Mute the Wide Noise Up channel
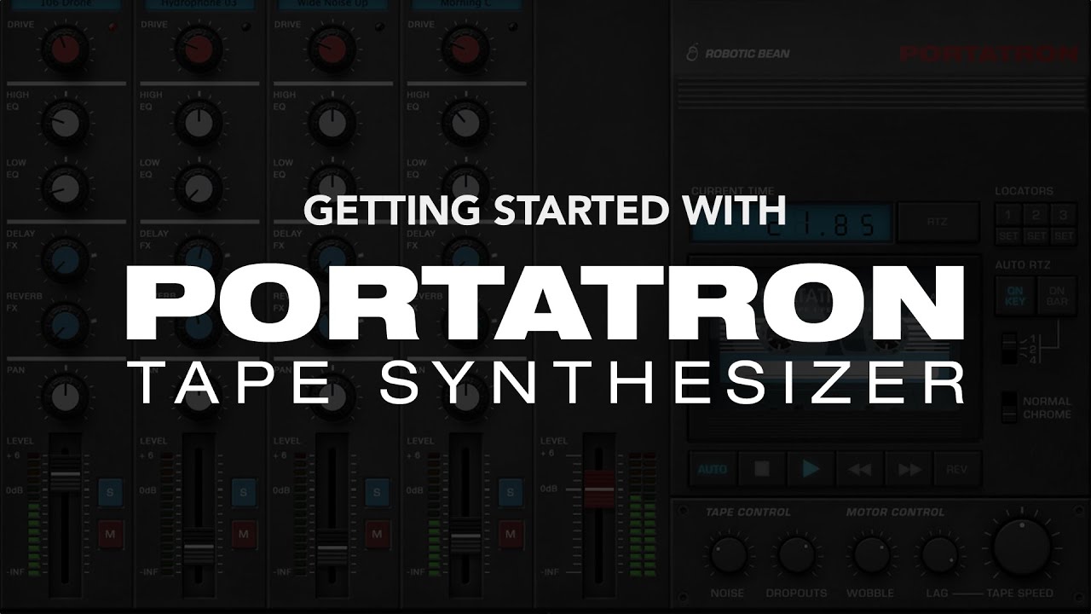 click(x=378, y=534)
